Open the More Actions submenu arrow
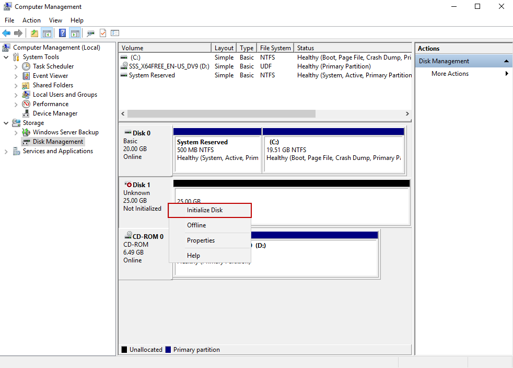 [506, 74]
